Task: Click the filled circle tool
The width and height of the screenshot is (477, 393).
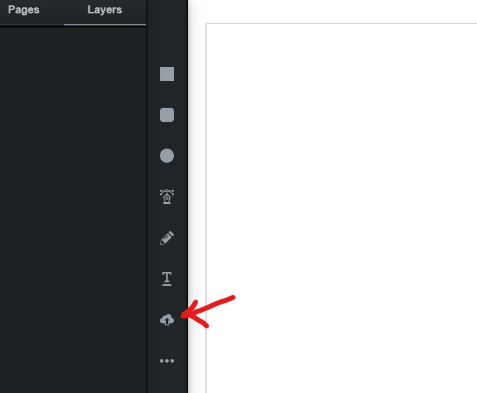Action: point(167,155)
